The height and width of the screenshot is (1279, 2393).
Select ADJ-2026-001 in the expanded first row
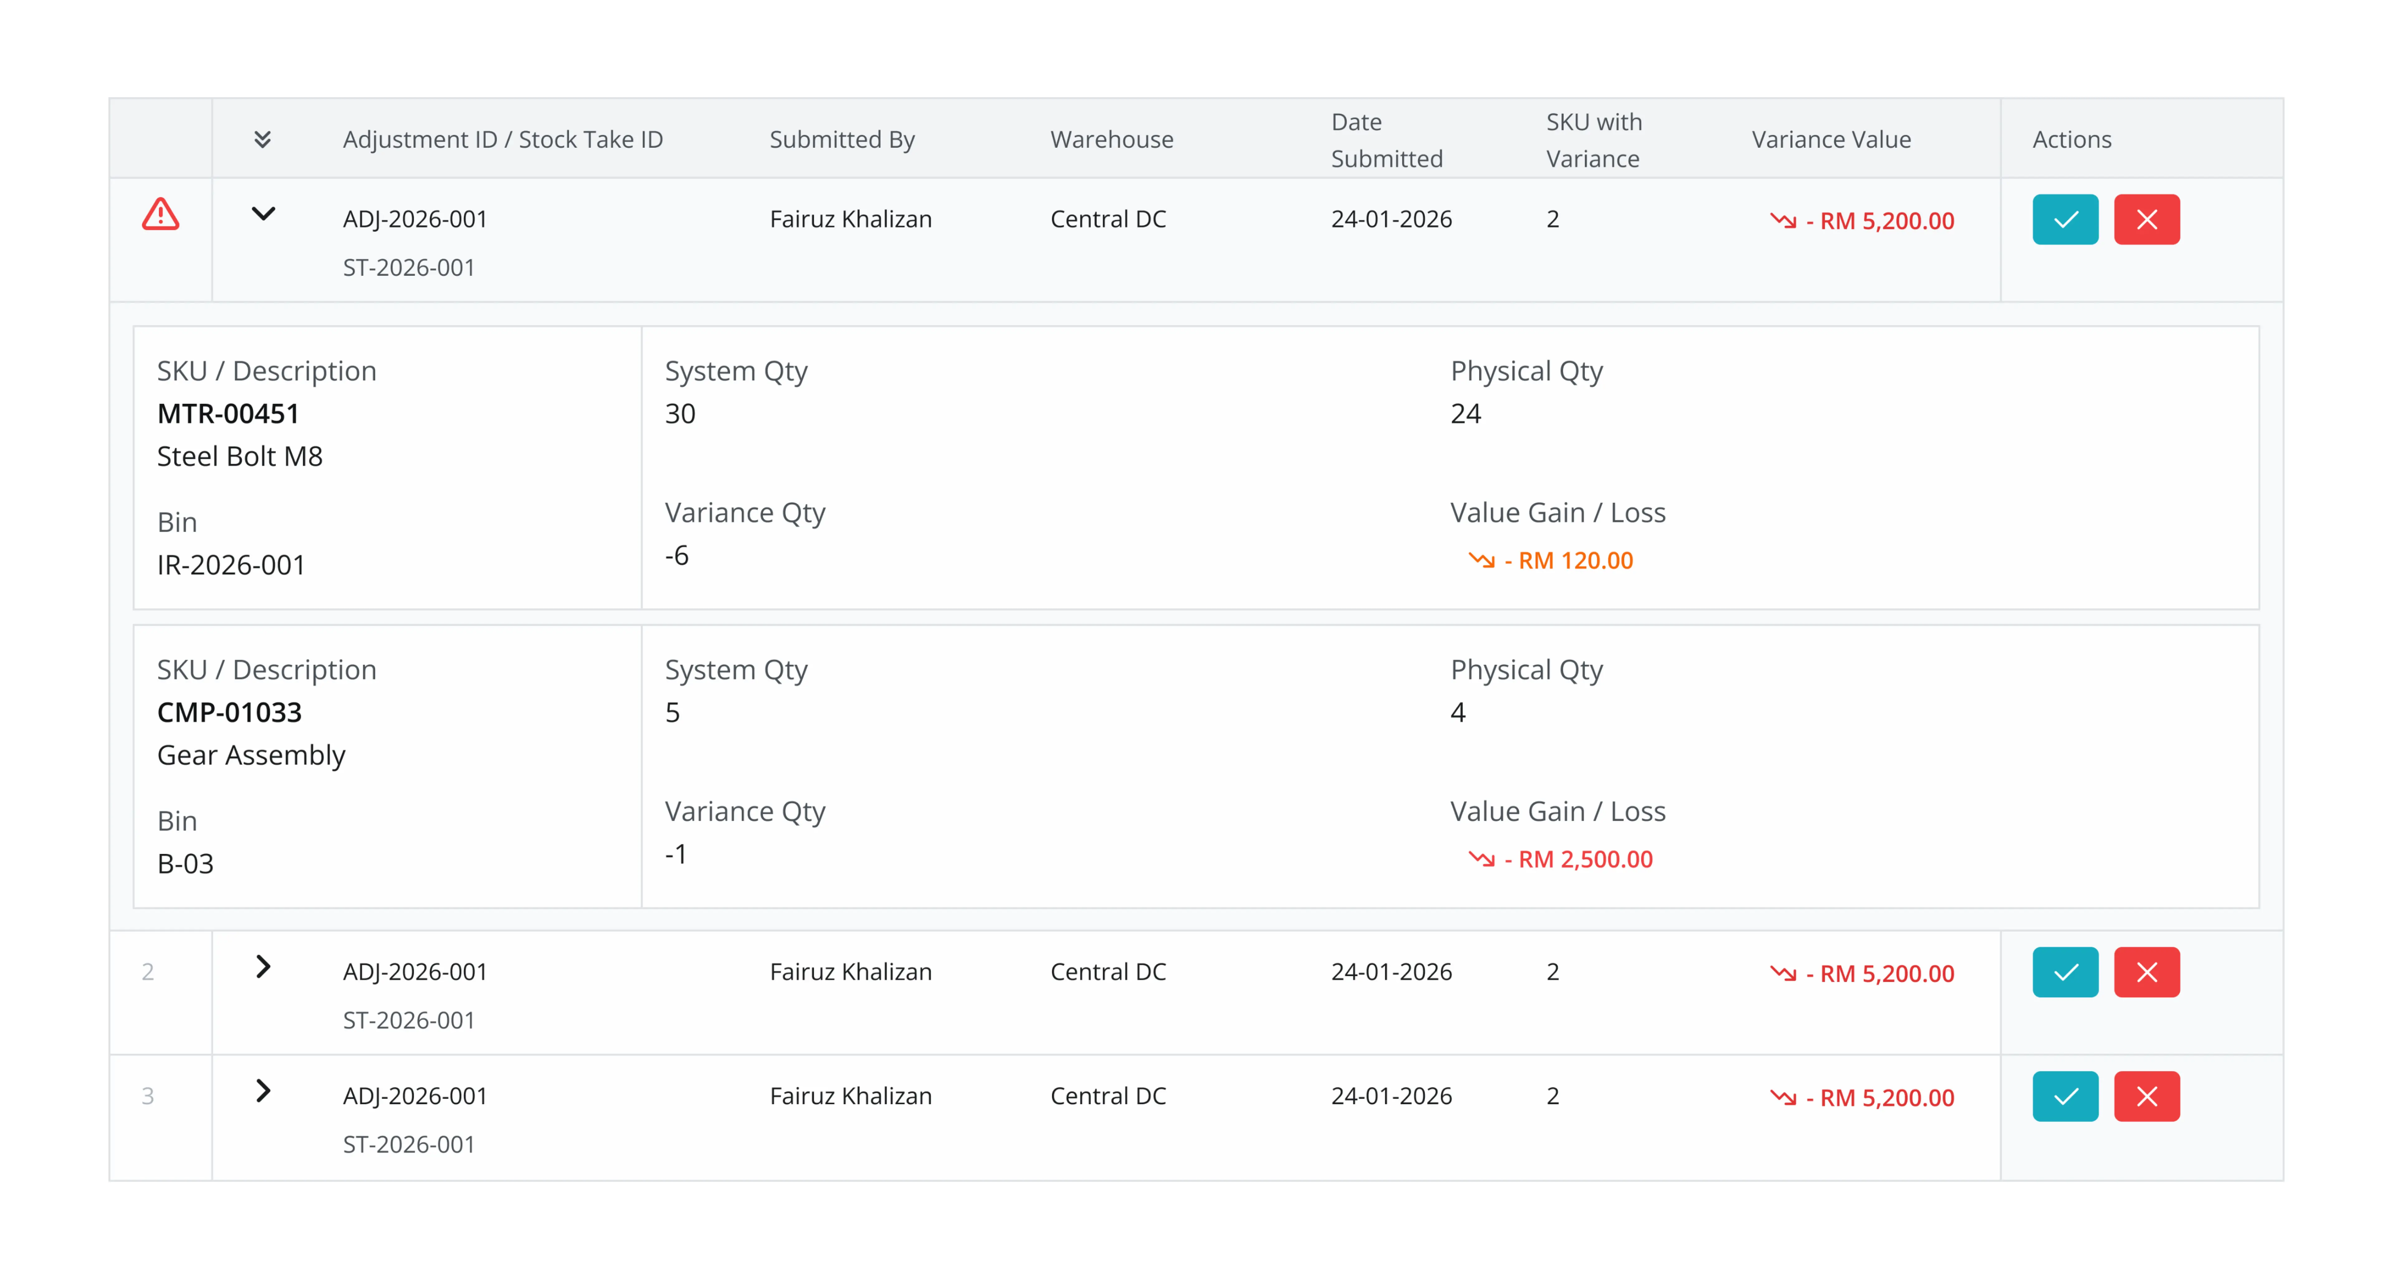415,219
